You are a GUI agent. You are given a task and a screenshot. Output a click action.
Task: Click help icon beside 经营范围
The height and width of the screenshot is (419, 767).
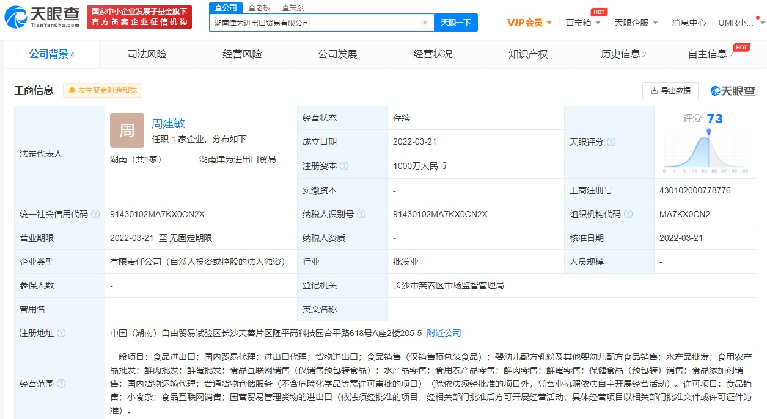click(61, 384)
